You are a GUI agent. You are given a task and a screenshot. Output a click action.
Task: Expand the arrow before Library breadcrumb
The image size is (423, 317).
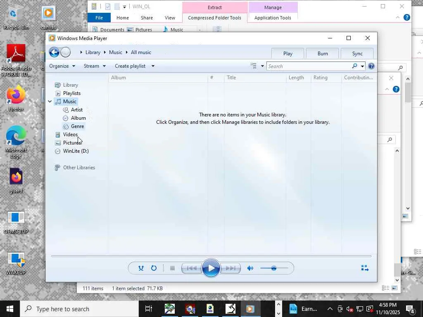(x=81, y=52)
